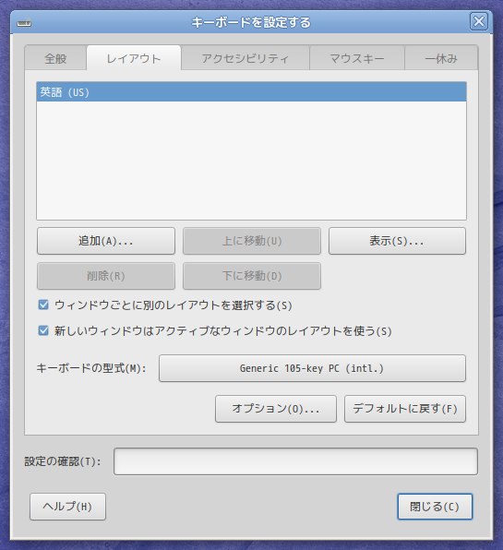Open keyboard model Generic 105-key PC (intl.)
503x550 pixels.
(312, 368)
